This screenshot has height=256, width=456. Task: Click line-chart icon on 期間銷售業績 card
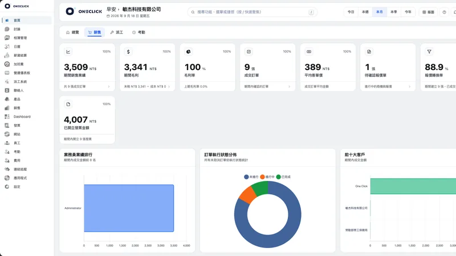(x=68, y=52)
